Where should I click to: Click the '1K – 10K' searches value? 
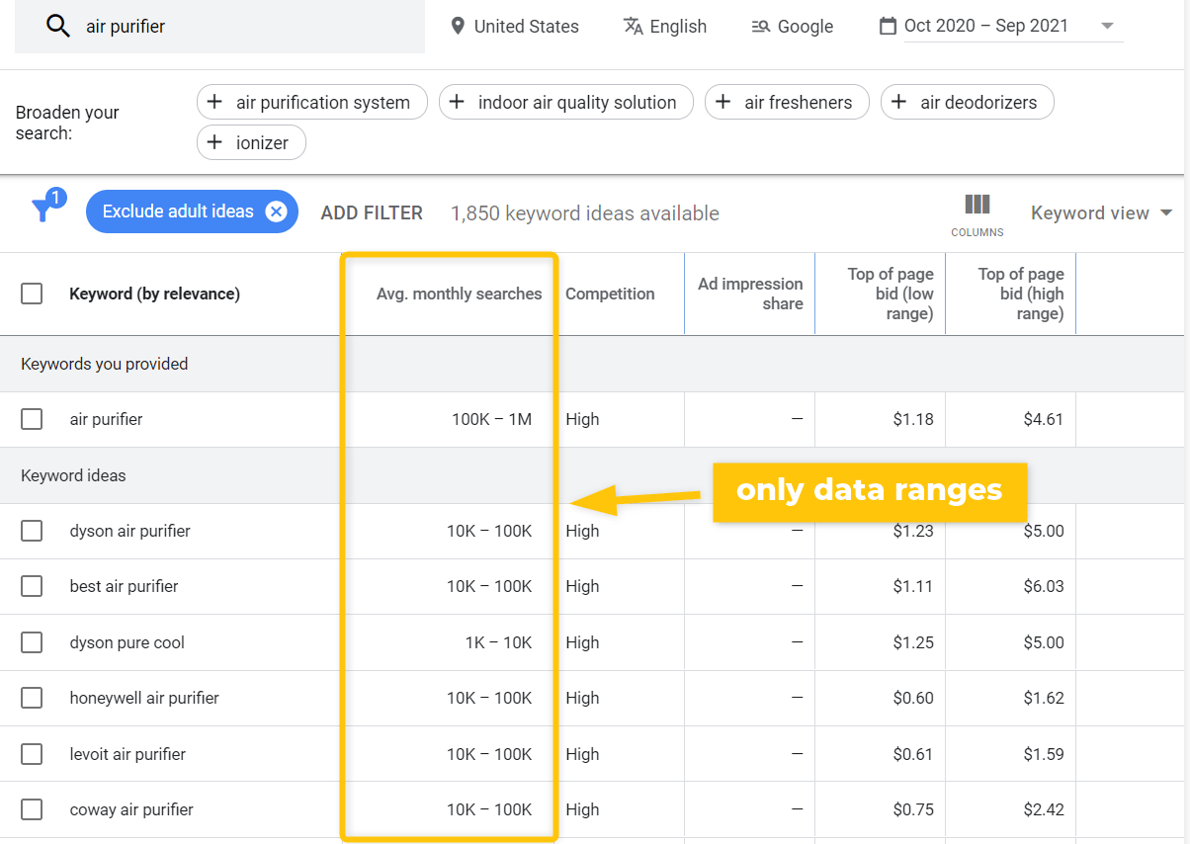498,642
